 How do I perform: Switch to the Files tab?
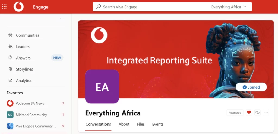(141, 124)
